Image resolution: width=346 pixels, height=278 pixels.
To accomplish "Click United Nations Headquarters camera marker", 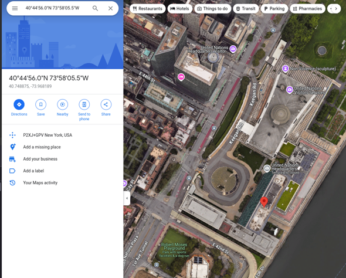I will click(267, 168).
